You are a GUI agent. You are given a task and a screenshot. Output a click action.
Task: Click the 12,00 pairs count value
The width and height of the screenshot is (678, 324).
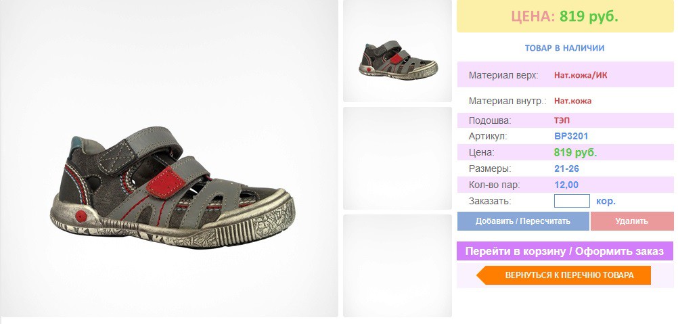coord(566,185)
